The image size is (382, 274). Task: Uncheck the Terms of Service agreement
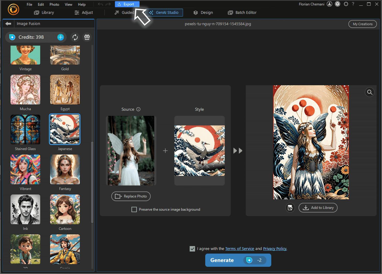[192, 249]
